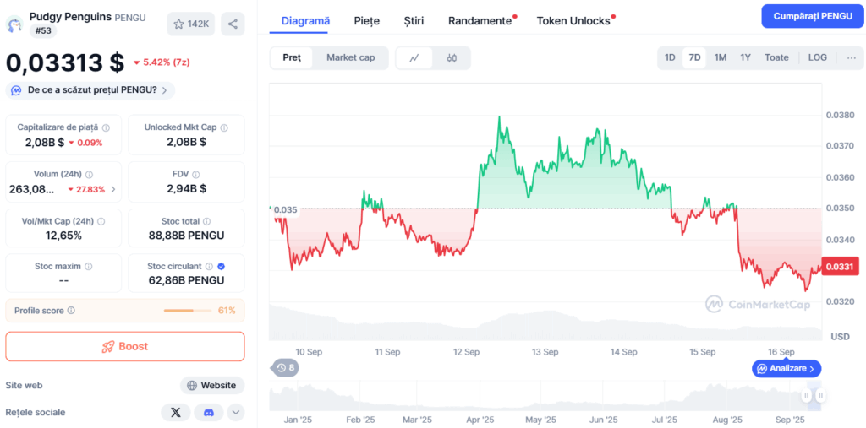Show info for Stoc total

(x=206, y=221)
